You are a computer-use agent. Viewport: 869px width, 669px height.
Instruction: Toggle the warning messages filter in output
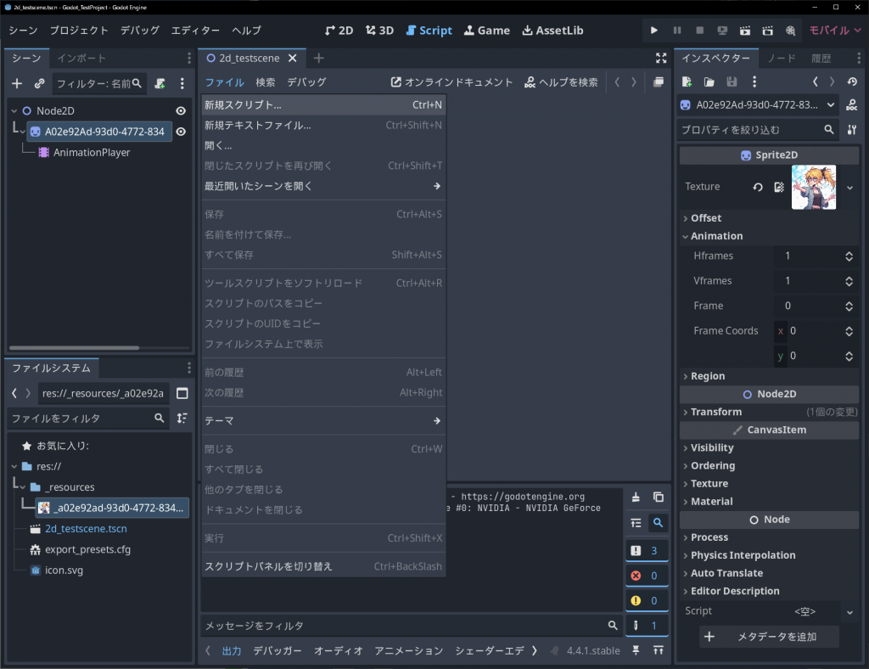[647, 601]
